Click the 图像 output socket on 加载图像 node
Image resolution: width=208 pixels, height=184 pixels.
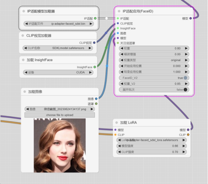[x=96, y=99]
